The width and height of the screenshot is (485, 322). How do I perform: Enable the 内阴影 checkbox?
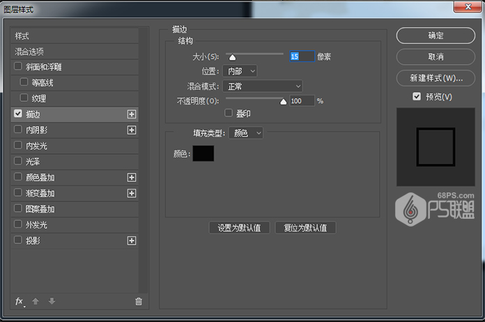tap(18, 130)
